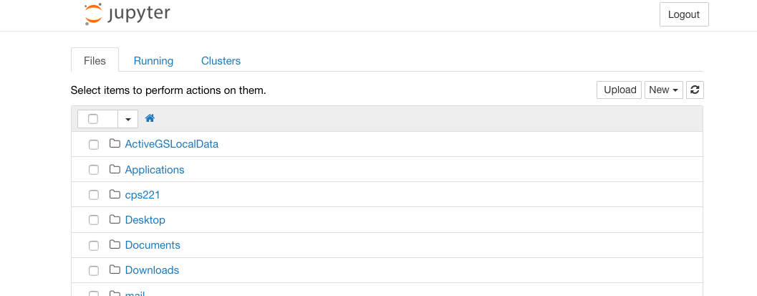Click the Jupyter logo icon
757x296 pixels.
point(93,14)
